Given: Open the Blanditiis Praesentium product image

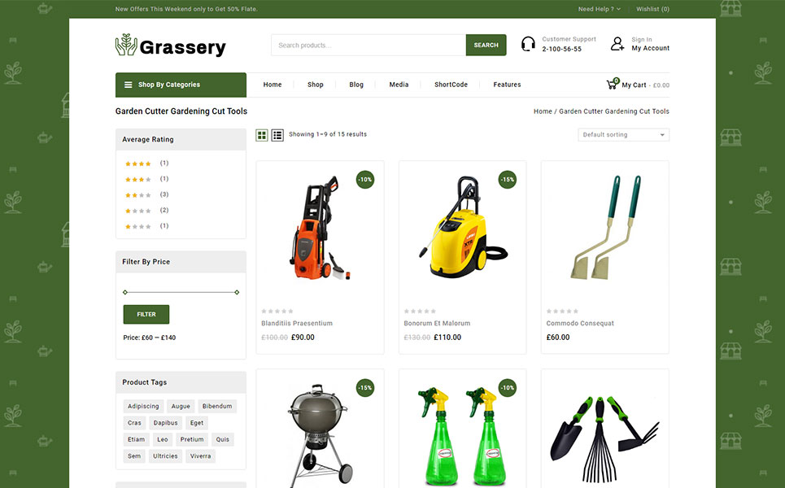Looking at the screenshot, I should [x=320, y=229].
